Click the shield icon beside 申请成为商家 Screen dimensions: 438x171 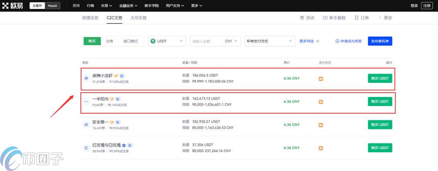pyautogui.click(x=337, y=41)
